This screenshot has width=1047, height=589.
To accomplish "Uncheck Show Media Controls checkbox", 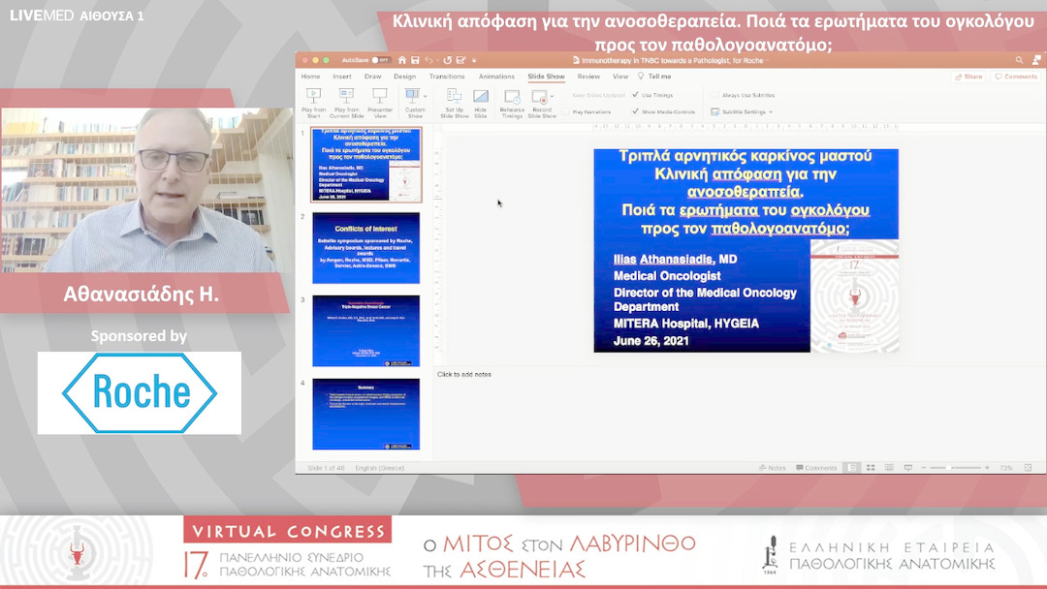I will pyautogui.click(x=635, y=111).
